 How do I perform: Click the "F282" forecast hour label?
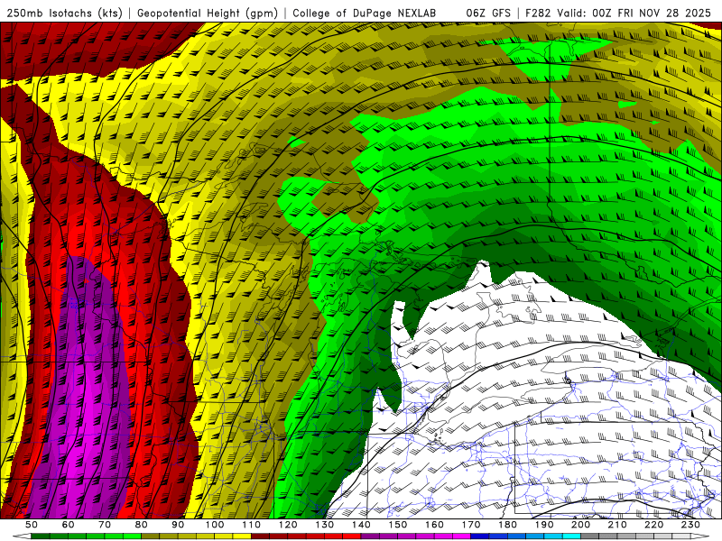tap(538, 14)
